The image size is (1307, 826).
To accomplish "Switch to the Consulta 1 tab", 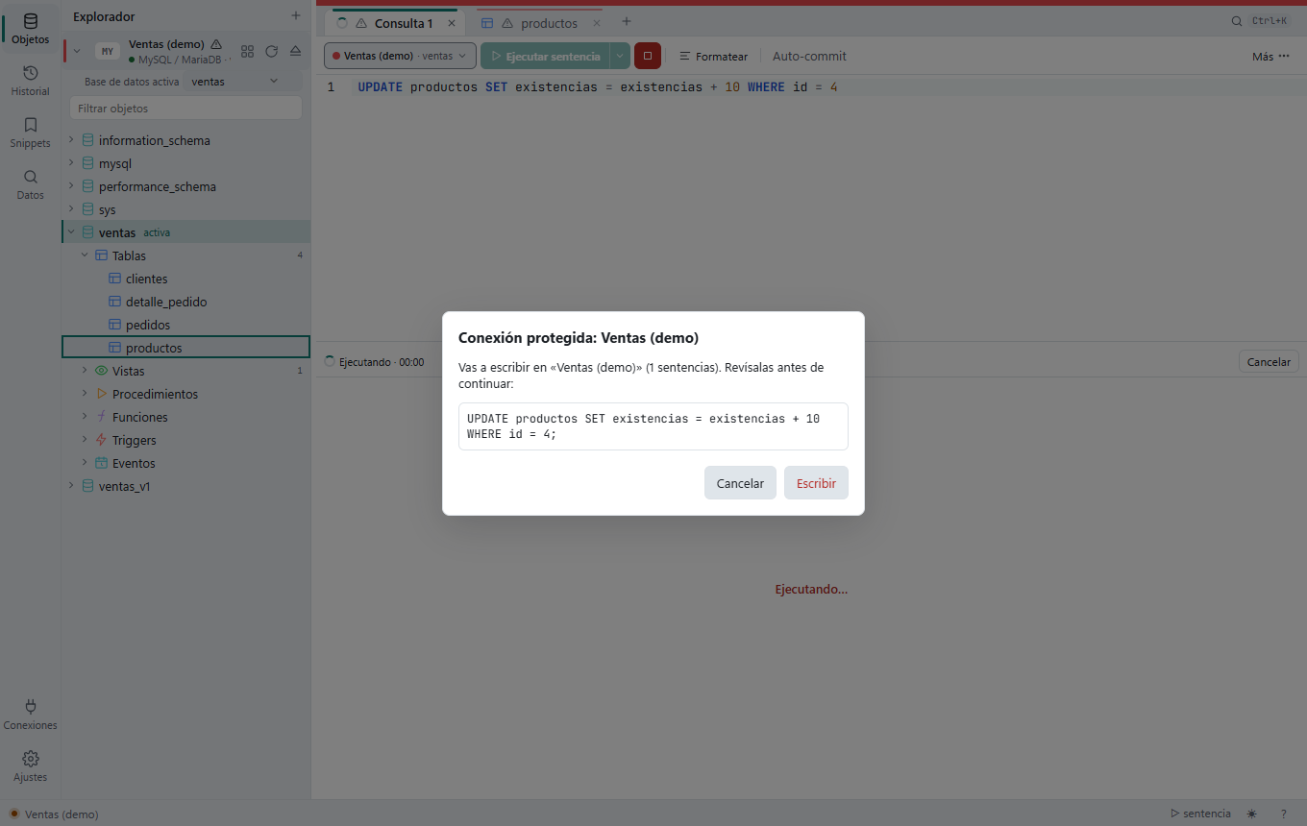I will 395,23.
